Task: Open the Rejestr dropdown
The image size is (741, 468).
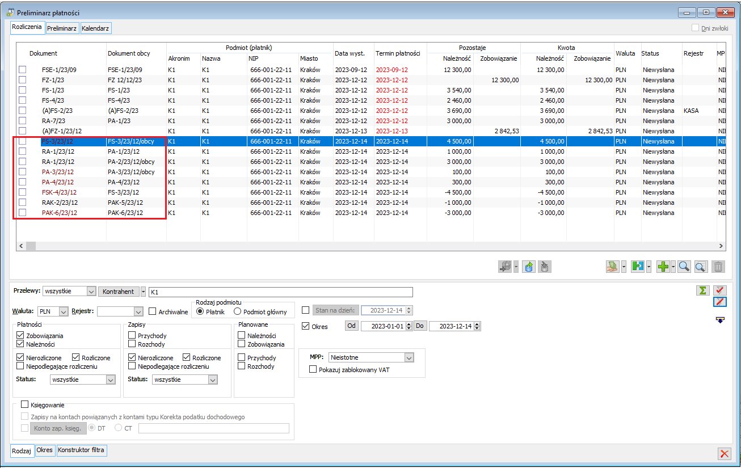Action: 138,311
